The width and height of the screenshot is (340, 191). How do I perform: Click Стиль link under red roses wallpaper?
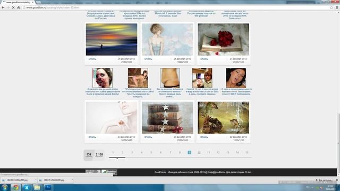tap(204, 59)
